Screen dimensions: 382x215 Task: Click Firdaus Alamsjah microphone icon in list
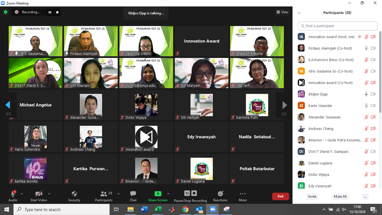click(366, 48)
